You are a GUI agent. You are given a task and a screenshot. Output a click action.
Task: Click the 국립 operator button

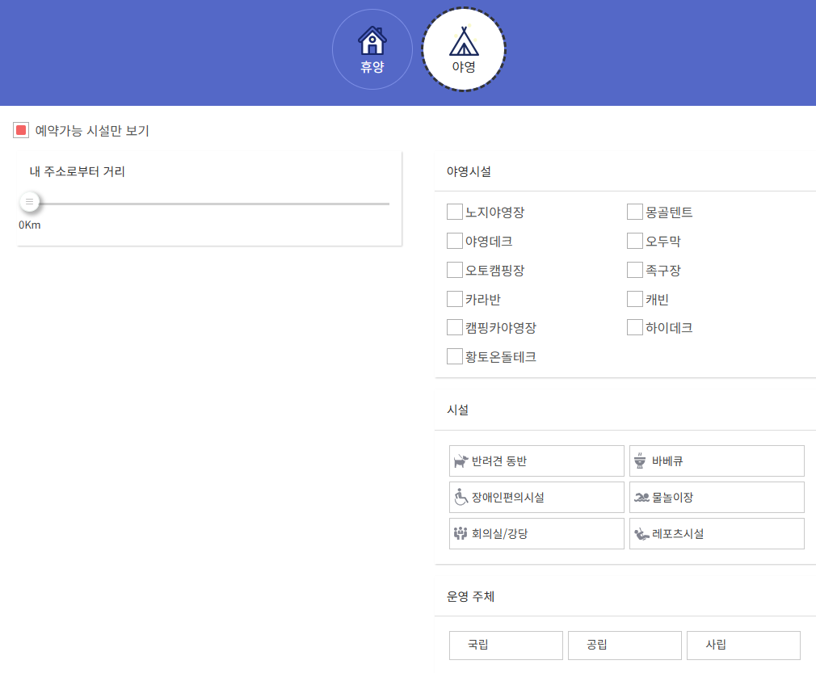click(505, 645)
